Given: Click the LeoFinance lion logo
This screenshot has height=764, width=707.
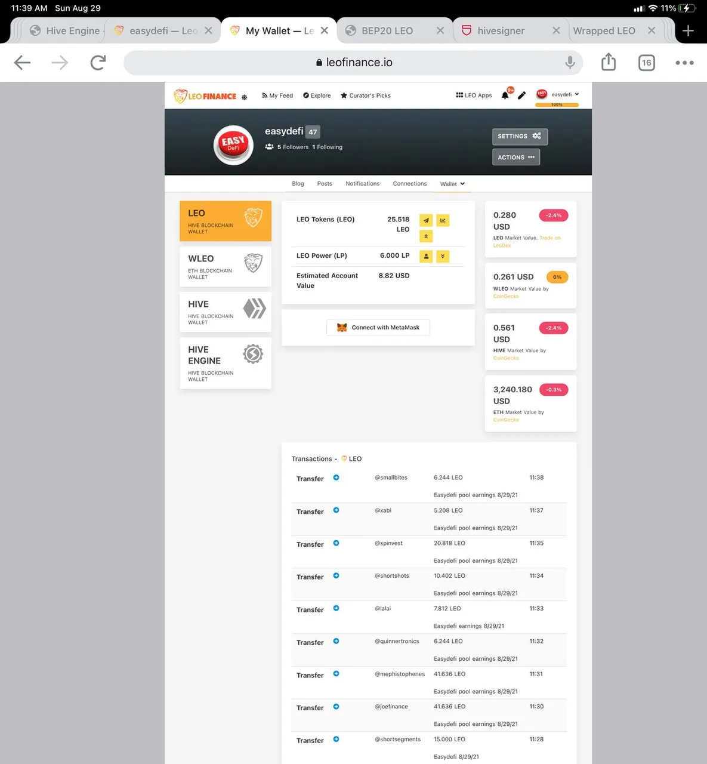Looking at the screenshot, I should [x=205, y=95].
